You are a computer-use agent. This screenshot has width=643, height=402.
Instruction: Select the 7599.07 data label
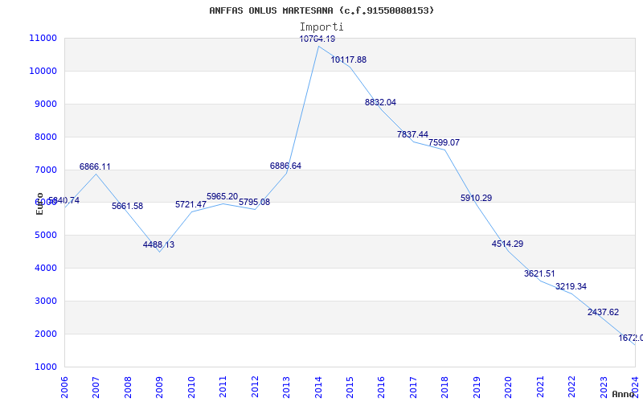click(x=444, y=143)
